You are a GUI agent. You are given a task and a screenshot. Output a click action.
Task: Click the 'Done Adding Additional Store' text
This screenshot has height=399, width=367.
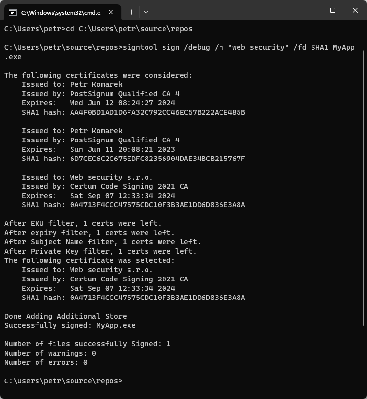[x=66, y=316]
